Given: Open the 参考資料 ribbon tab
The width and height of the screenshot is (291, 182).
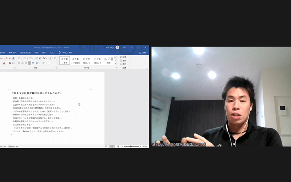Looking at the screenshot, I should (x=13, y=52).
